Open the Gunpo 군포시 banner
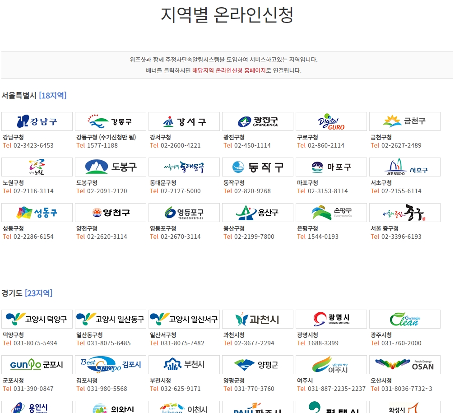The height and width of the screenshot is (413, 455). click(x=37, y=365)
